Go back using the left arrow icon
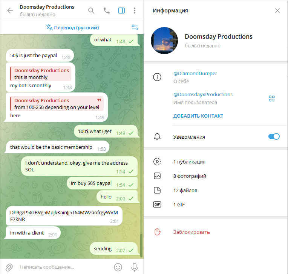The image size is (288, 274). [x=10, y=11]
